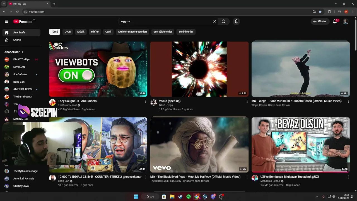Open GrumpyOnVal subscription channel

tap(21, 186)
